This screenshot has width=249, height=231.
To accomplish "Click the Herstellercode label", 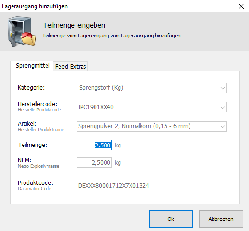I will 37,104.
